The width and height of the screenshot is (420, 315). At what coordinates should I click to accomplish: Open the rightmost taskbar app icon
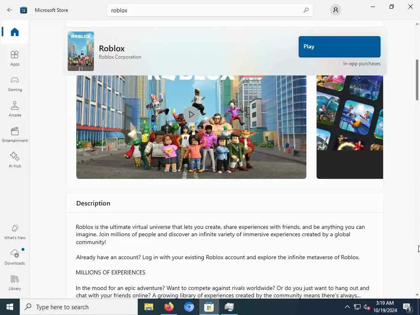click(x=229, y=307)
